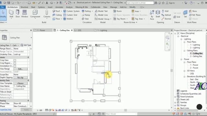
Task: Switch to the Structure ribbon tab
Action: click(x=24, y=7)
